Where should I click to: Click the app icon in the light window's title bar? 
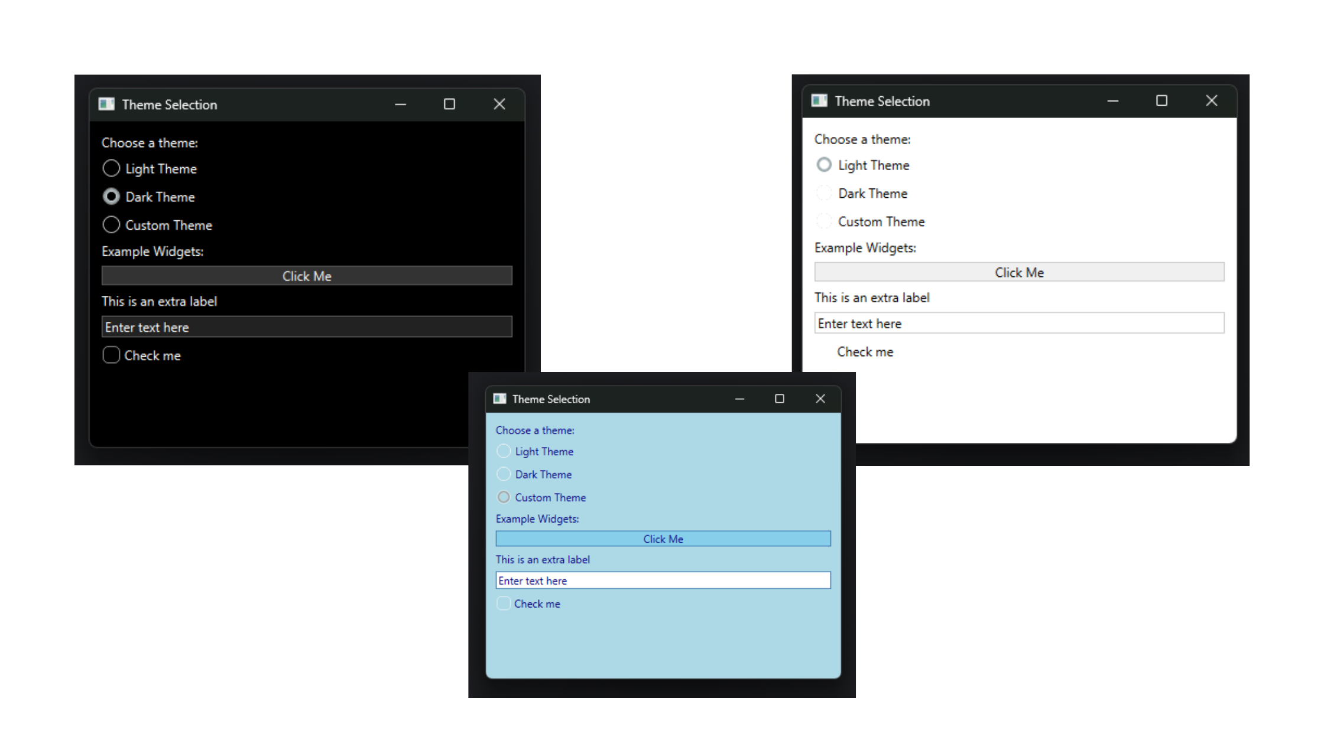click(x=820, y=101)
